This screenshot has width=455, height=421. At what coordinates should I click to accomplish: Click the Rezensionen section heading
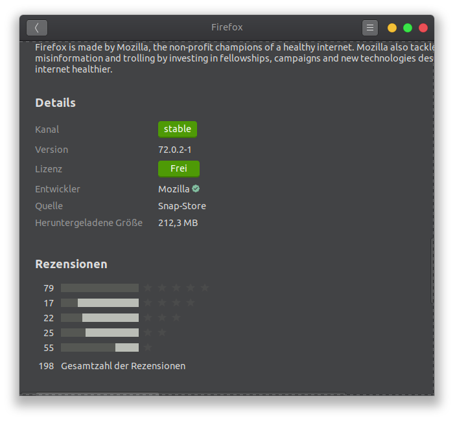(x=71, y=264)
